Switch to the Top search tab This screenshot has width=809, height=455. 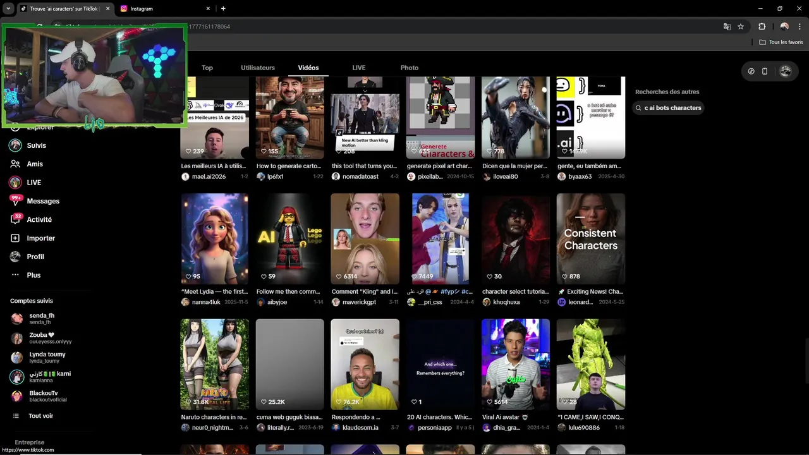pyautogui.click(x=207, y=68)
